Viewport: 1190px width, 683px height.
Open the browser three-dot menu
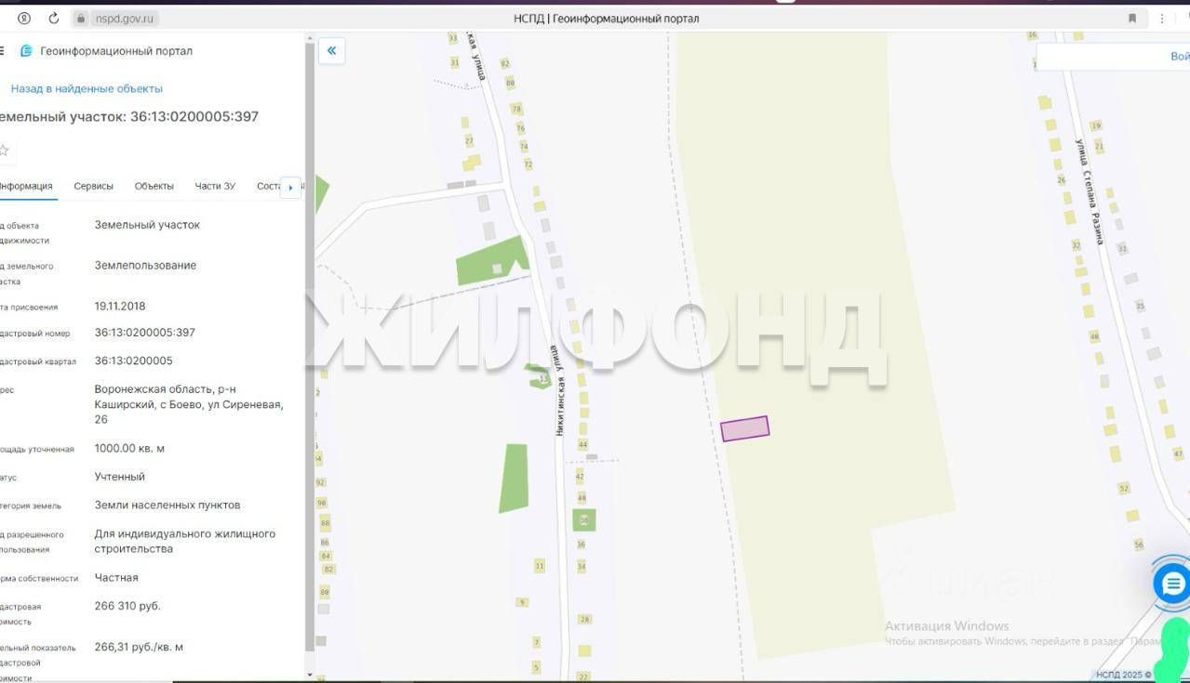(x=1162, y=19)
